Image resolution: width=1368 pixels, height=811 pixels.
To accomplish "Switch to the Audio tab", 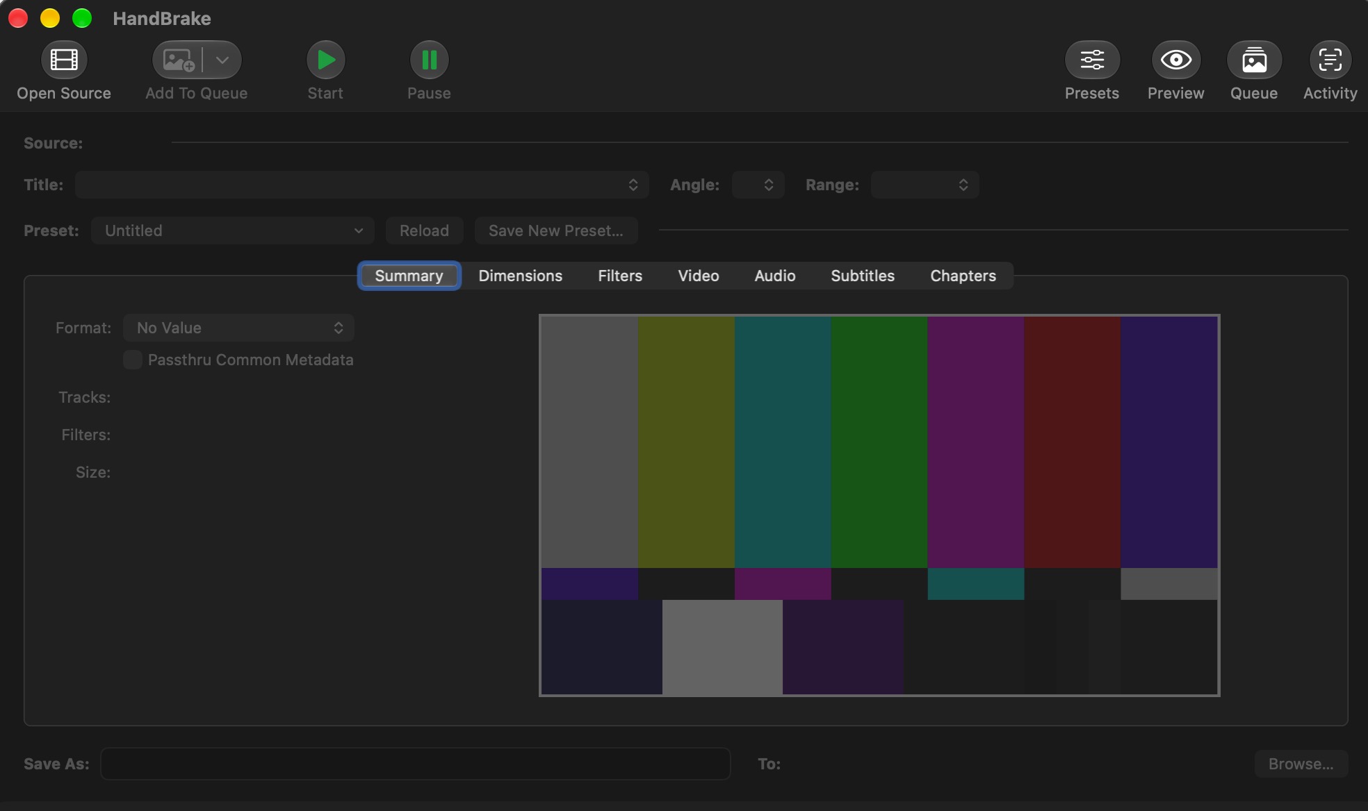I will (775, 276).
